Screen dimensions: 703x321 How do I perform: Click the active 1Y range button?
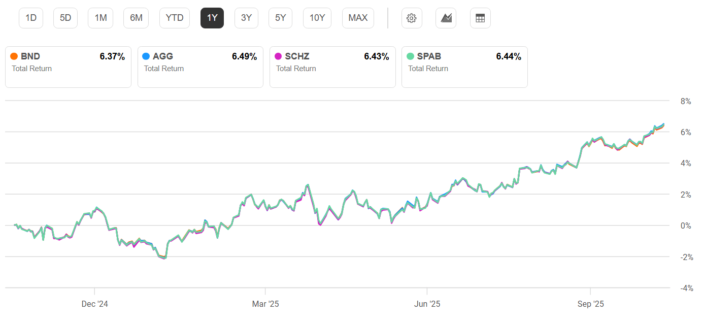[212, 18]
